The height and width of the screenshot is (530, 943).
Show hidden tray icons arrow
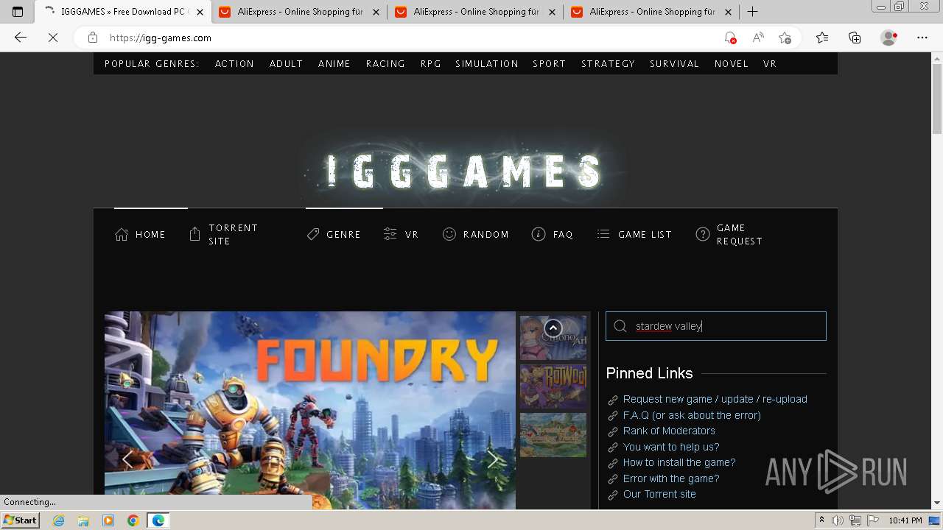(x=821, y=520)
